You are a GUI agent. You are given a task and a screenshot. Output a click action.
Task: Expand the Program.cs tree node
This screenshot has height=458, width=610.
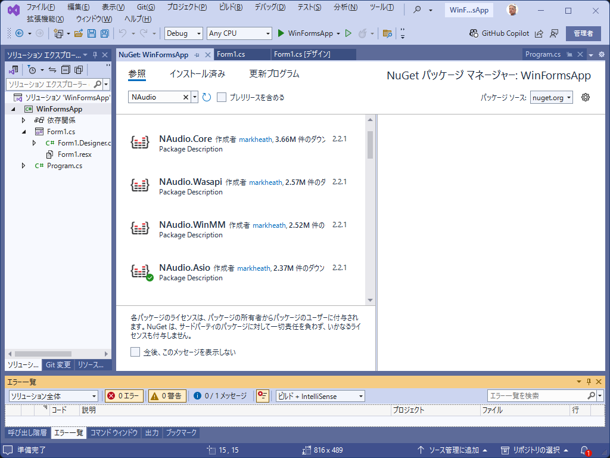(23, 166)
